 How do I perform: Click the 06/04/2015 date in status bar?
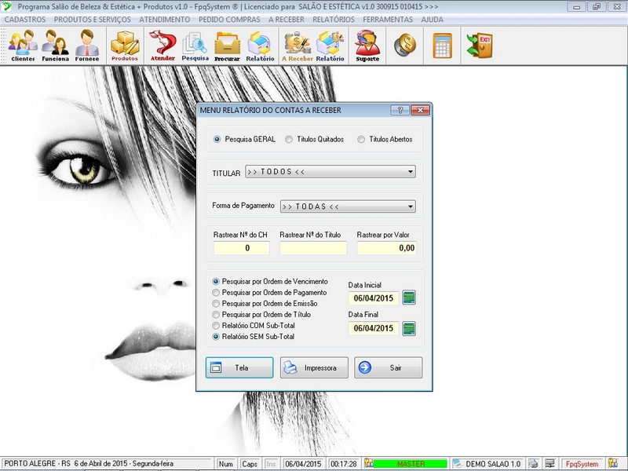click(x=303, y=464)
